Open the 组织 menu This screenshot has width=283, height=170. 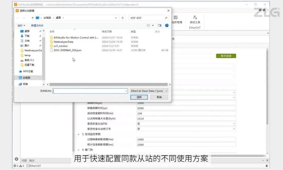pos(21,26)
